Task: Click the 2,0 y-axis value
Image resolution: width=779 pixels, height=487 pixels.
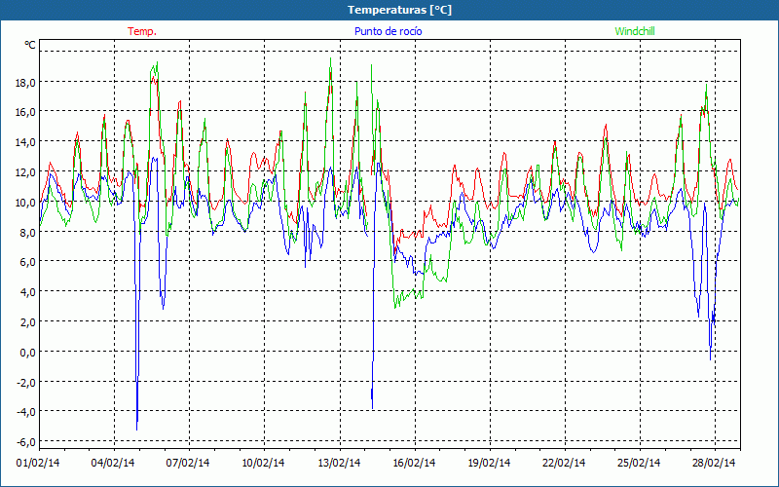Action: point(28,323)
